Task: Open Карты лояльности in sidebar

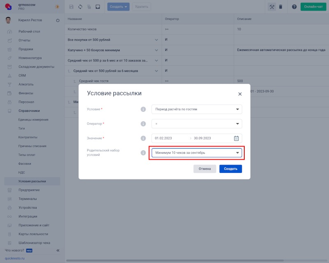Action: tap(33, 234)
